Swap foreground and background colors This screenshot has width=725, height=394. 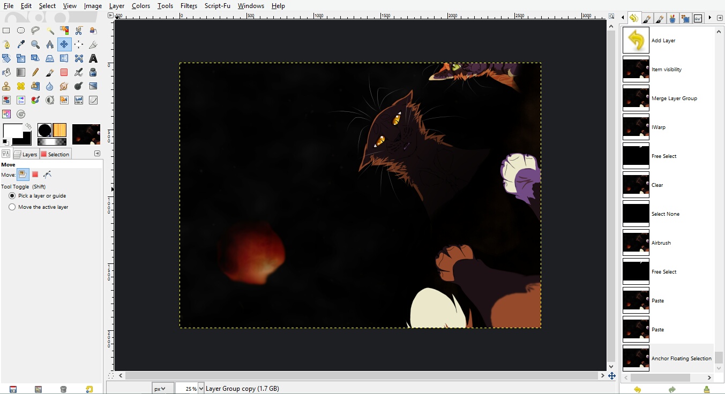tap(28, 127)
